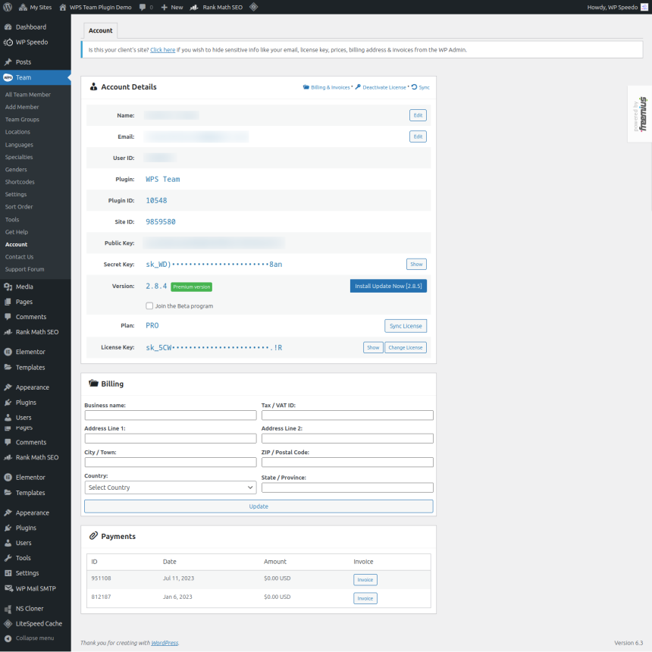This screenshot has width=652, height=652.
Task: Open the Media library
Action: tap(24, 286)
